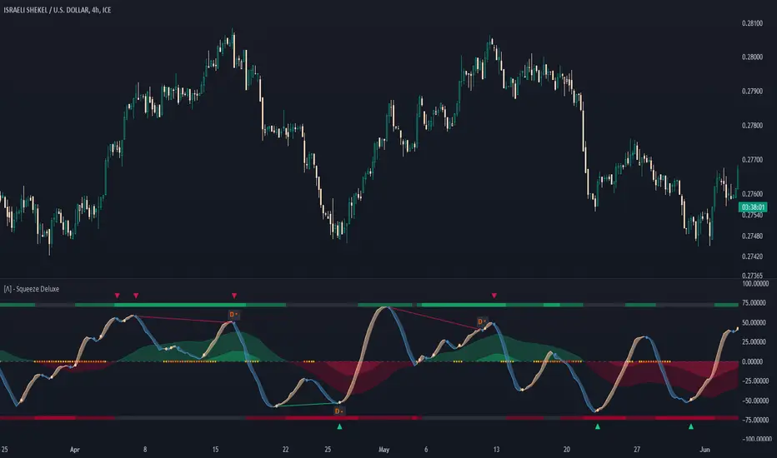The image size is (777, 458).
Task: Select the rightmost green up triangle marker
Action: [690, 427]
